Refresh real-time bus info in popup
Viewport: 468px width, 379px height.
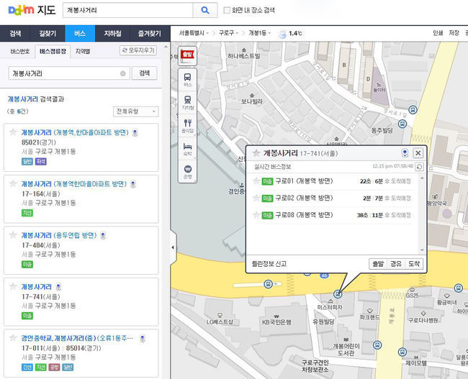(x=419, y=167)
